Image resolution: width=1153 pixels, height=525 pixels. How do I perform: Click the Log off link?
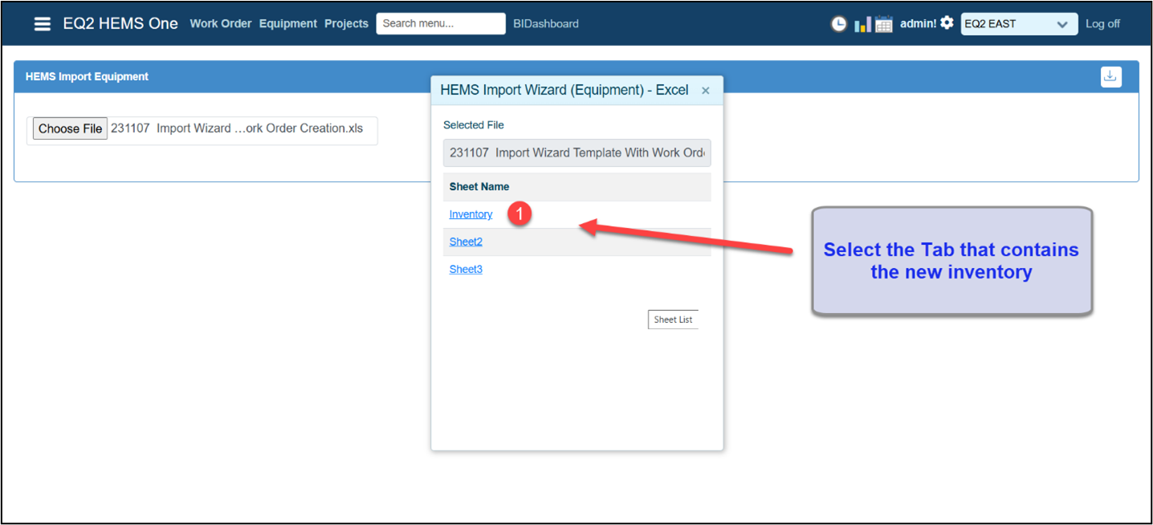point(1102,24)
